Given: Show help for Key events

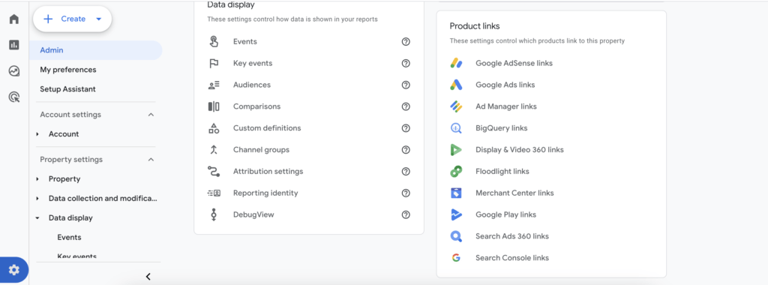Looking at the screenshot, I should (406, 63).
